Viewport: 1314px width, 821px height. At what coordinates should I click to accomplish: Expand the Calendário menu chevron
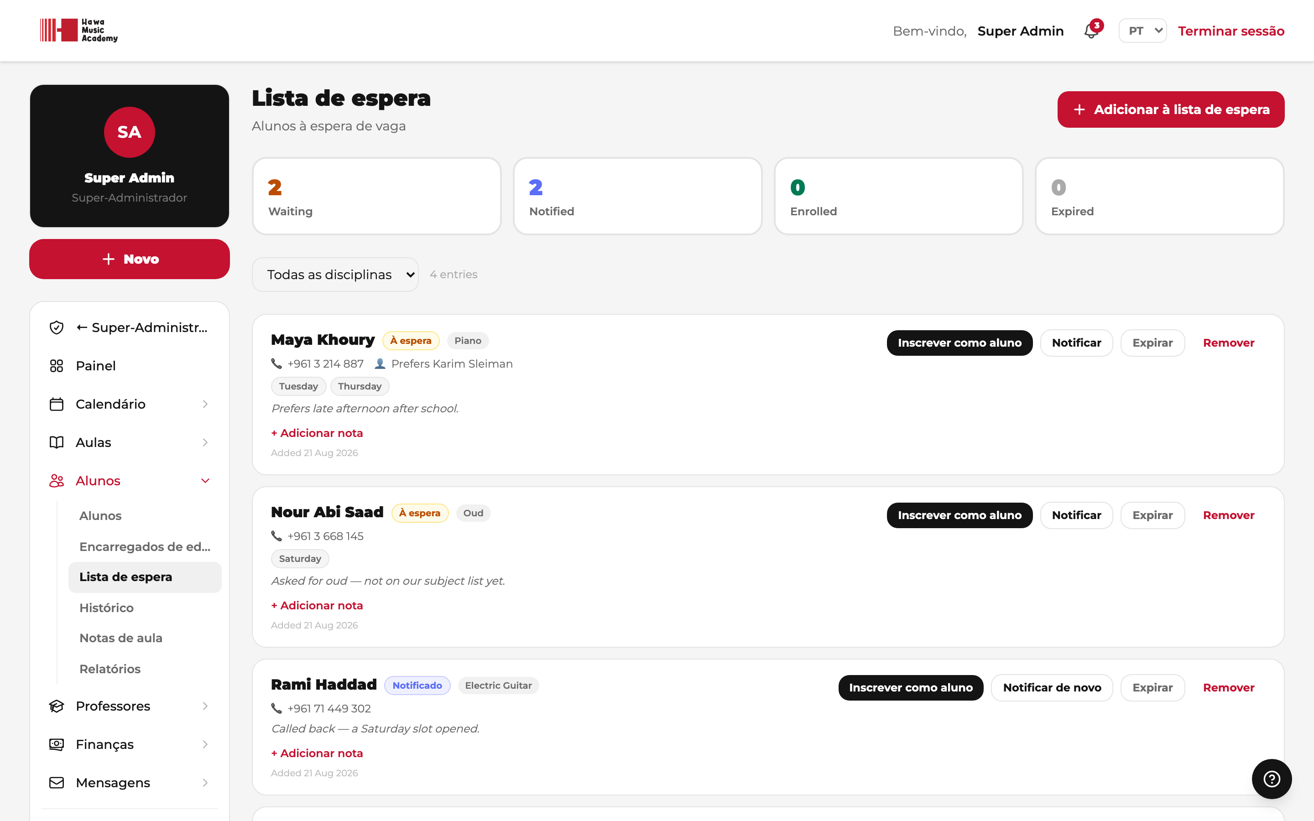[205, 404]
